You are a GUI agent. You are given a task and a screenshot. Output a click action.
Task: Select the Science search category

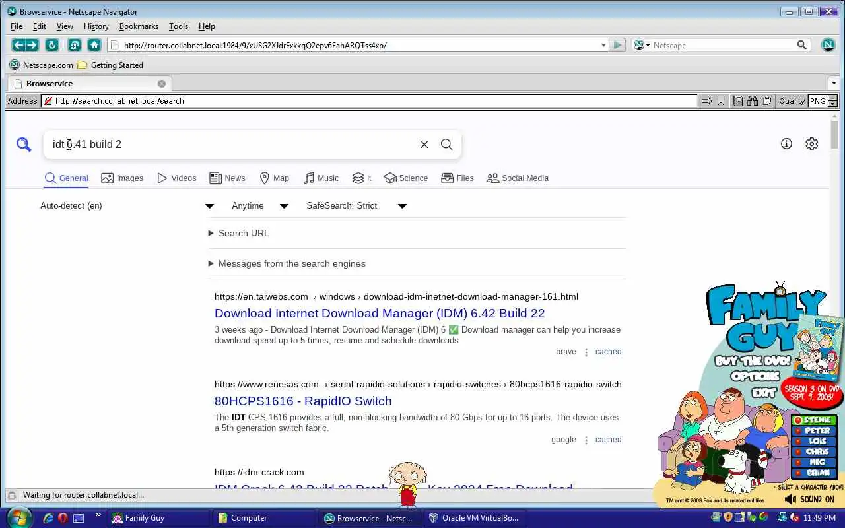coord(405,178)
